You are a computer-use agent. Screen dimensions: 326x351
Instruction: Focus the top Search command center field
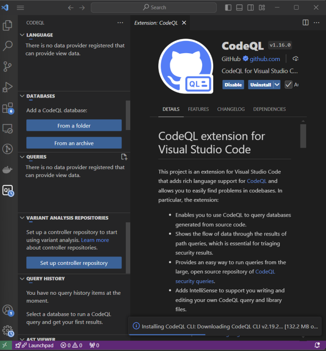154,7
